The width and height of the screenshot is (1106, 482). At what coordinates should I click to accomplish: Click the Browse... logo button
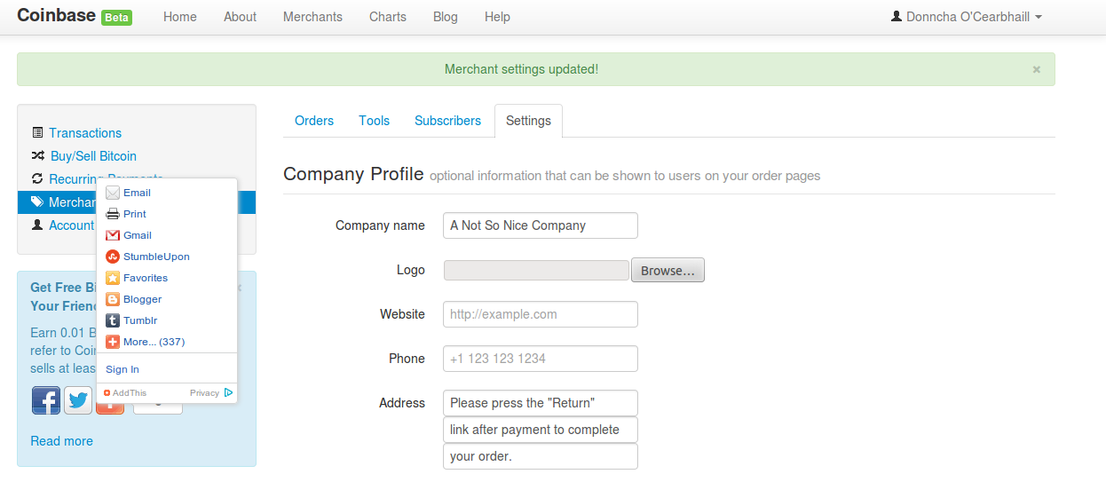(668, 271)
